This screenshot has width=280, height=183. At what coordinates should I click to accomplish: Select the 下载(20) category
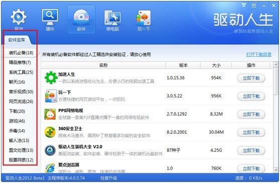click(17, 111)
